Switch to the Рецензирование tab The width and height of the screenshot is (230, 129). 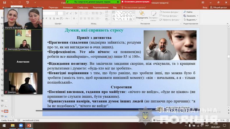pyautogui.click(x=101, y=8)
